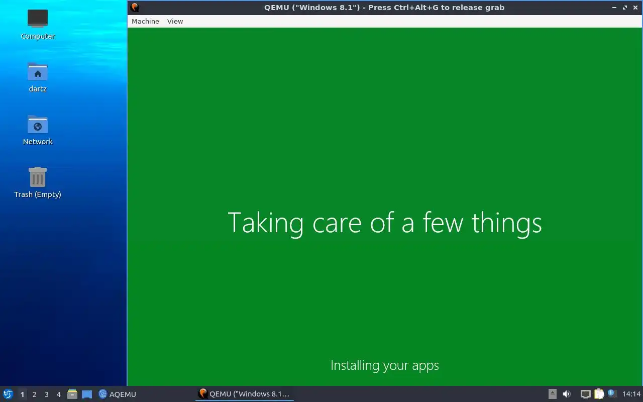Switch to workspace 2 in pager
This screenshot has height=402, width=643.
(34, 394)
